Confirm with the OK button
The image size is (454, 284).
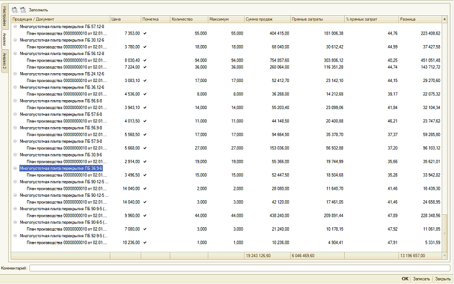tap(405, 279)
